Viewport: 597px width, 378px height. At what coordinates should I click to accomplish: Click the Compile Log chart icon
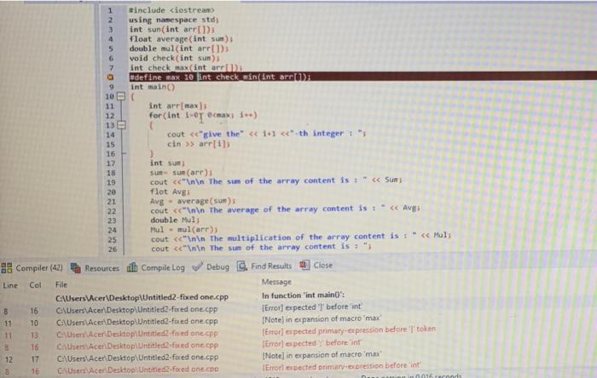click(x=132, y=267)
